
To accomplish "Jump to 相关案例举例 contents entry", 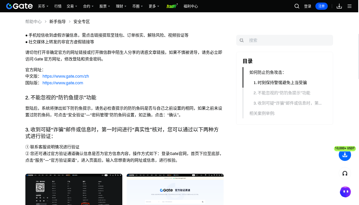I will coord(262,113).
